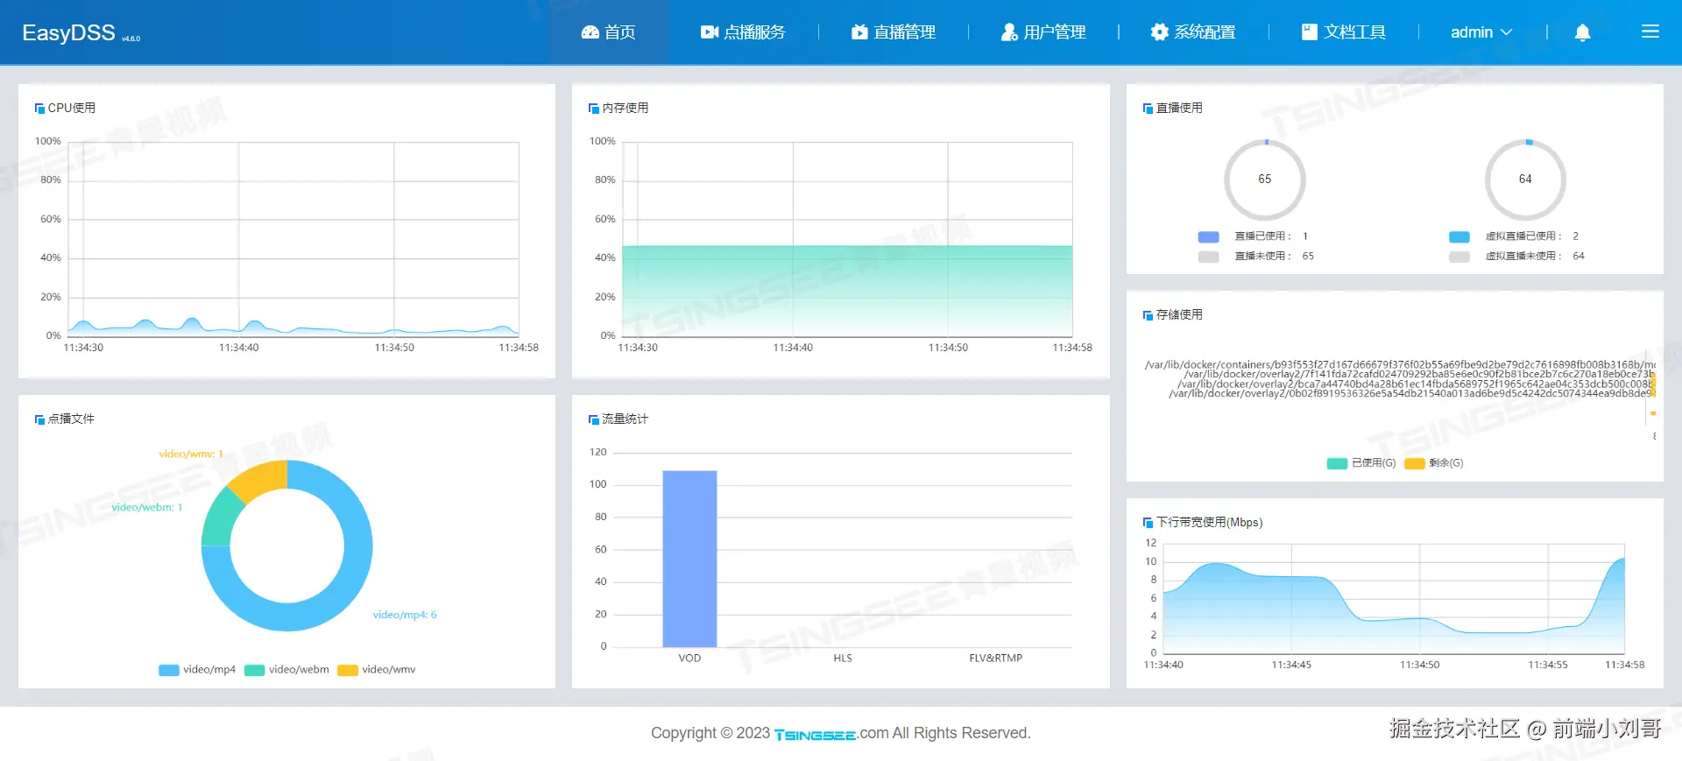The image size is (1682, 761).
Task: Open the hamburger menu icon
Action: (1650, 32)
